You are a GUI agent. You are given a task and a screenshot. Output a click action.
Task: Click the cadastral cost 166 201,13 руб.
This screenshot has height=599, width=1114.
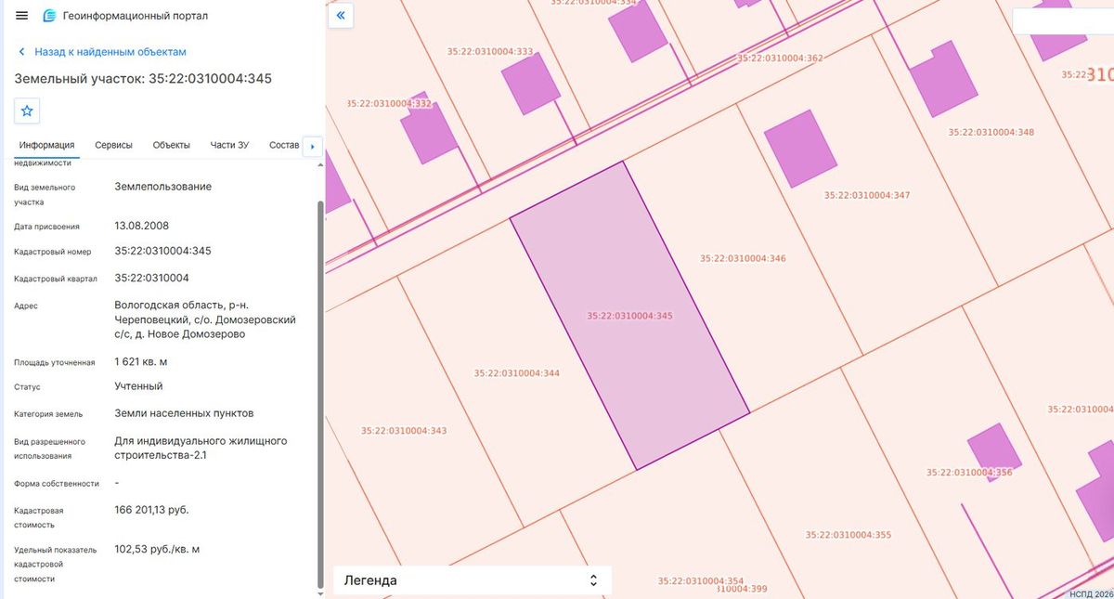click(151, 510)
